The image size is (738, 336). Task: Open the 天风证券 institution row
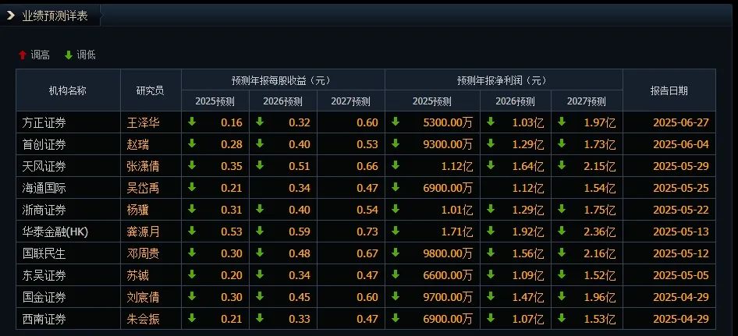(x=44, y=166)
